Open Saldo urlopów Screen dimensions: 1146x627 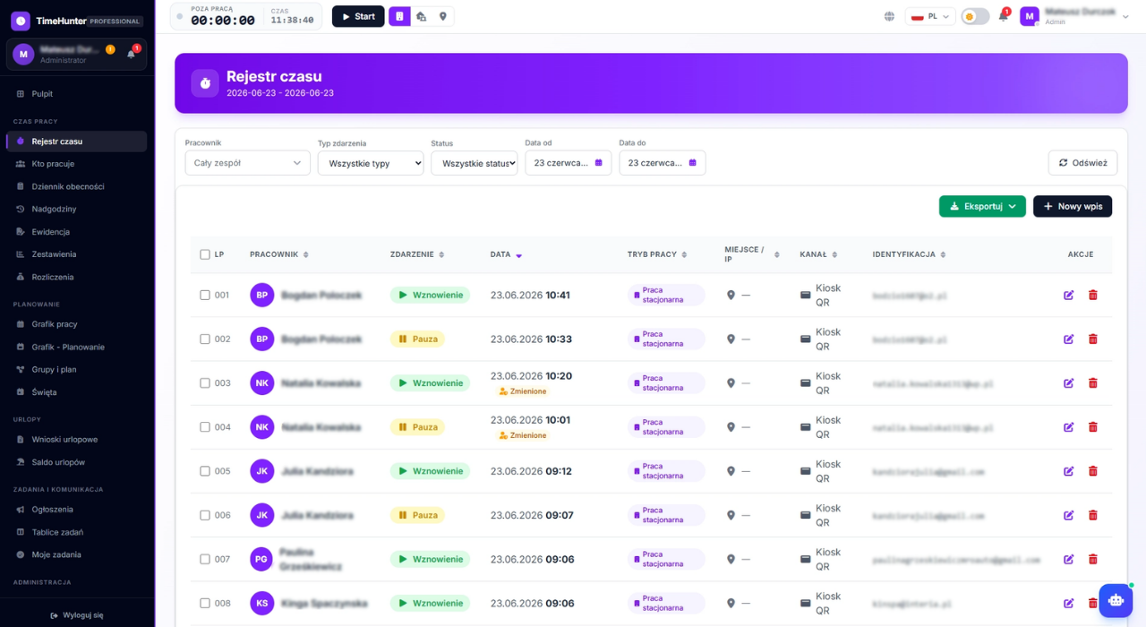point(76,462)
